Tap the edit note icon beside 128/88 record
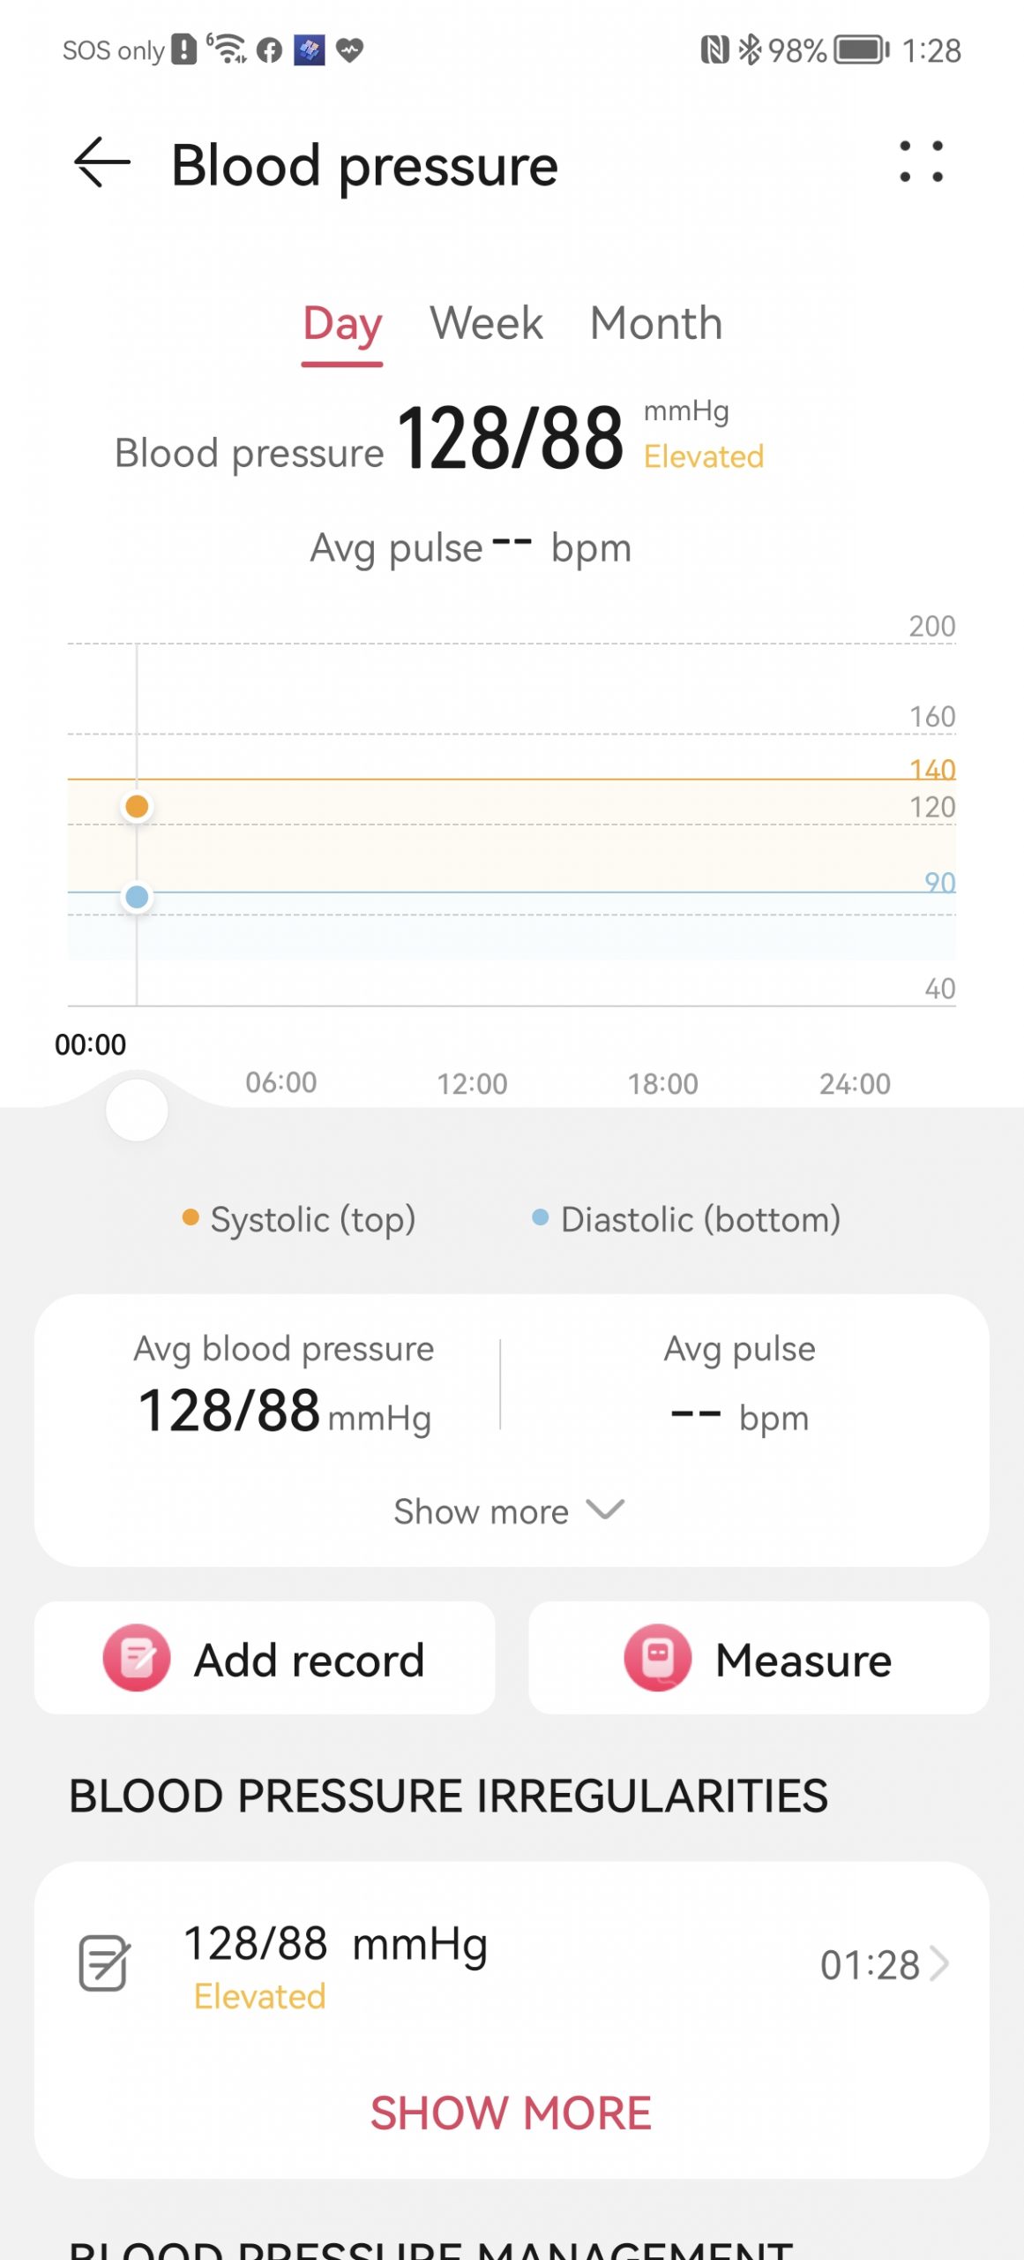 click(104, 1963)
